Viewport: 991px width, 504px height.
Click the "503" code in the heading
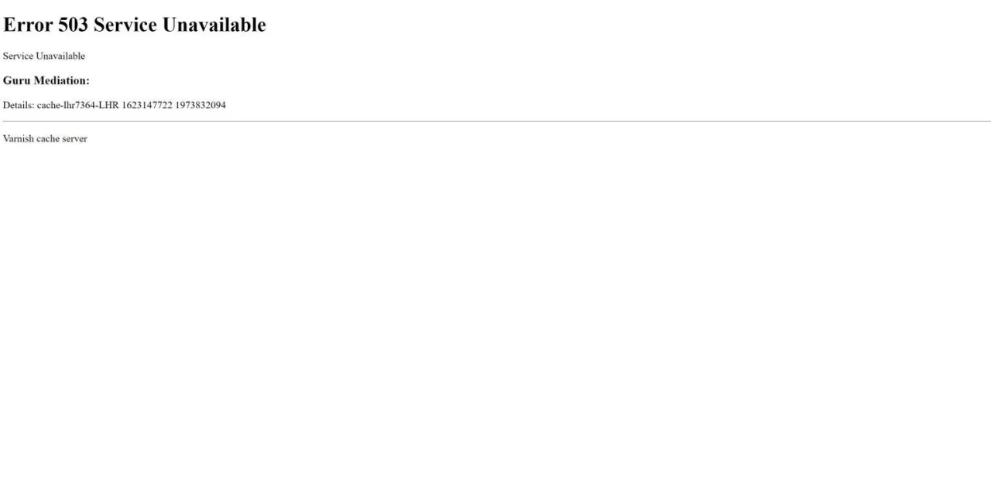74,25
